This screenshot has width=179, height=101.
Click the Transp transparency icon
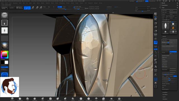point(156,75)
